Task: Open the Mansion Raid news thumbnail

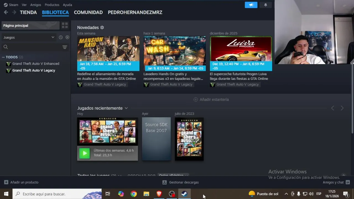Action: [x=108, y=53]
